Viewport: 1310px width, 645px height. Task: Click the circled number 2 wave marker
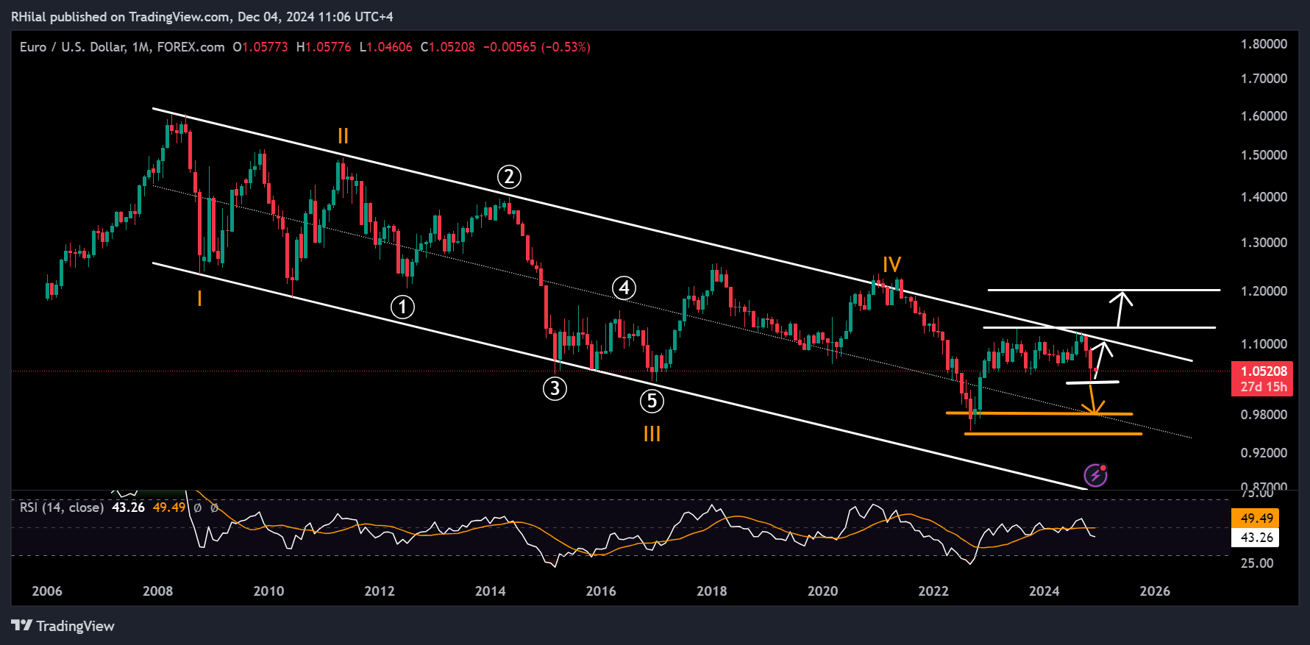point(509,177)
